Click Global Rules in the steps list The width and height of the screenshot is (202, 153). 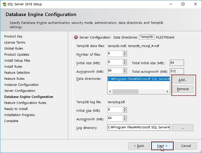[13, 48]
